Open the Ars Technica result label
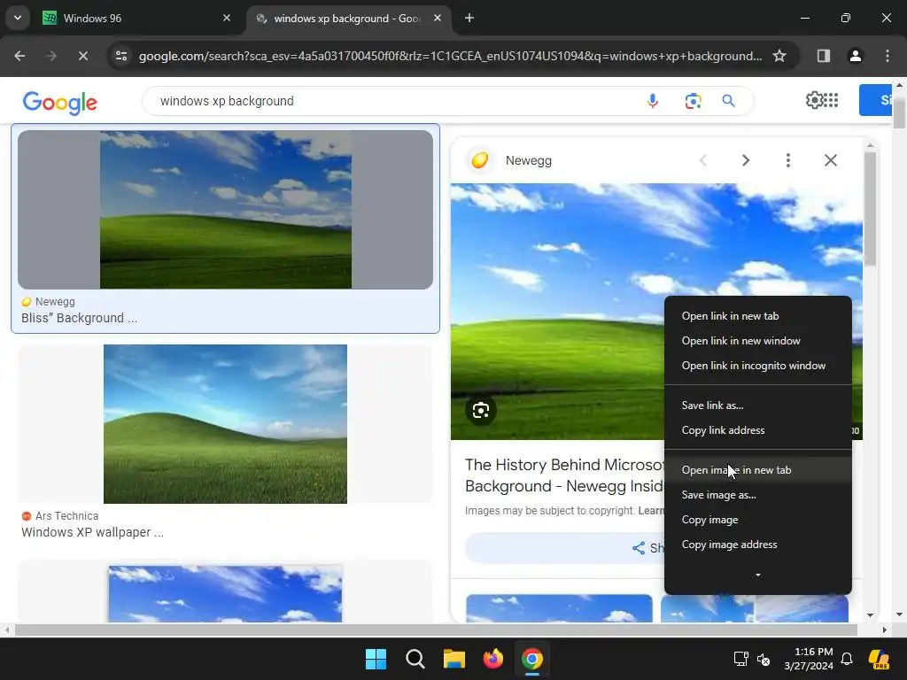Viewport: 907px width, 680px height. coord(66,516)
